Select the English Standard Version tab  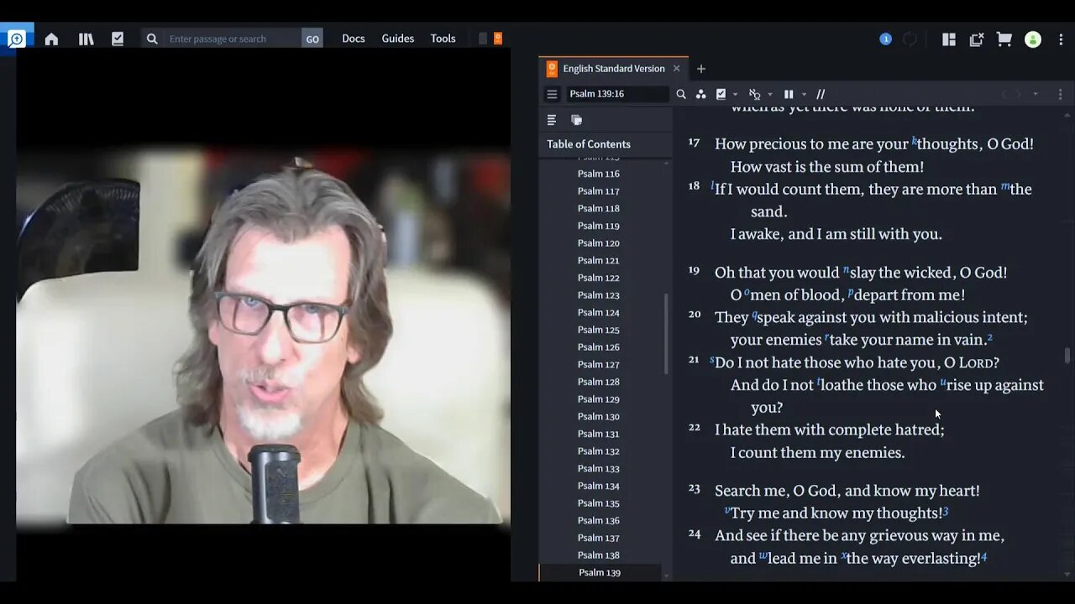coord(614,69)
